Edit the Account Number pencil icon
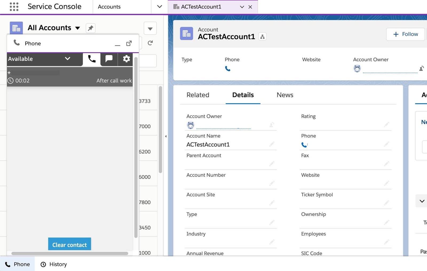This screenshot has width=427, height=271. coord(272,183)
